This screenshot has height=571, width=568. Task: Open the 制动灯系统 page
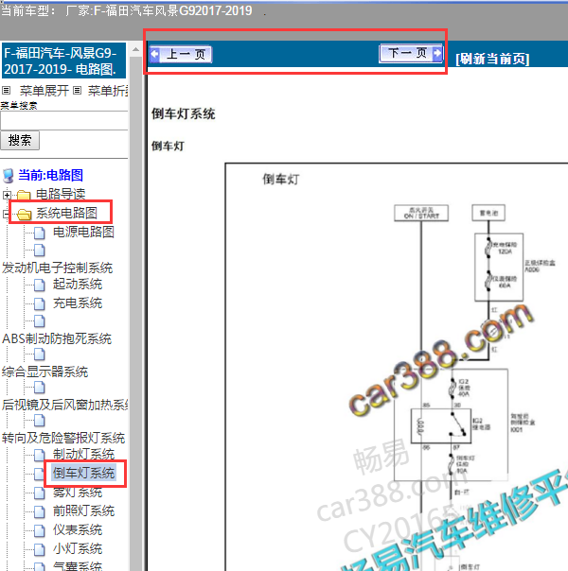pyautogui.click(x=83, y=454)
